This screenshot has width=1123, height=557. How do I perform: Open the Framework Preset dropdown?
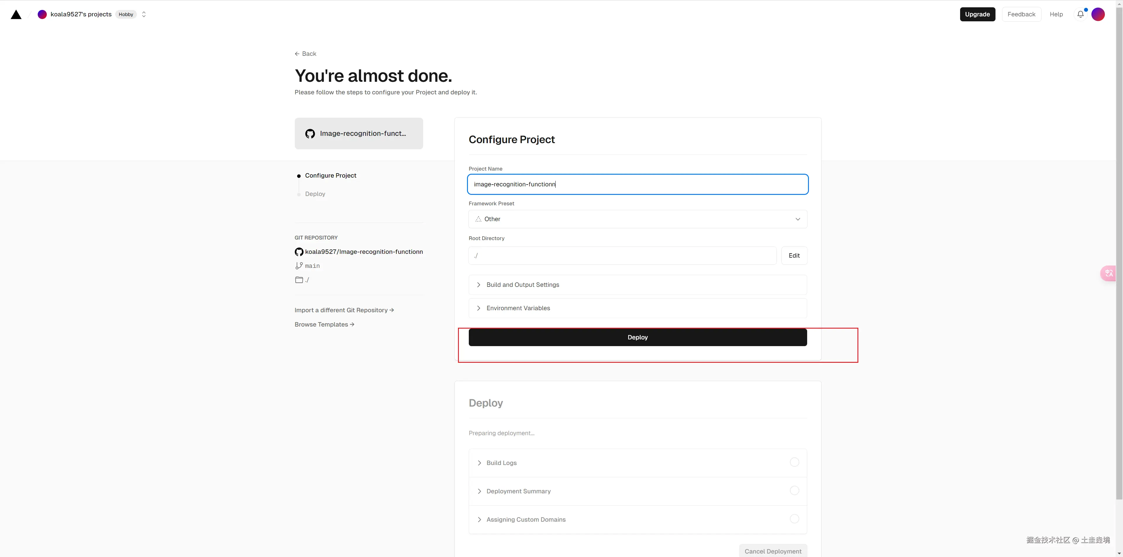point(637,219)
